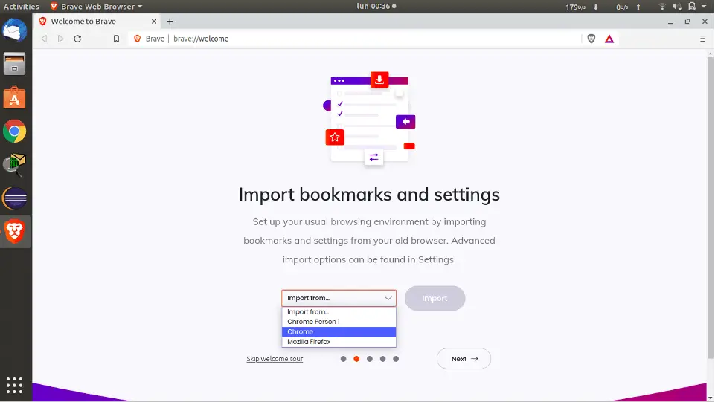The width and height of the screenshot is (715, 402).
Task: Open Thunderbird mail from the dock
Action: [15, 30]
